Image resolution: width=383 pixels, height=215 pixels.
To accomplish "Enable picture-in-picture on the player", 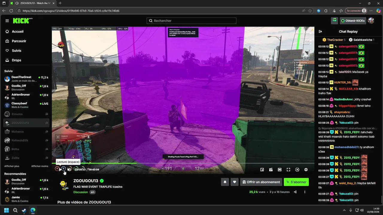I will click(262, 170).
